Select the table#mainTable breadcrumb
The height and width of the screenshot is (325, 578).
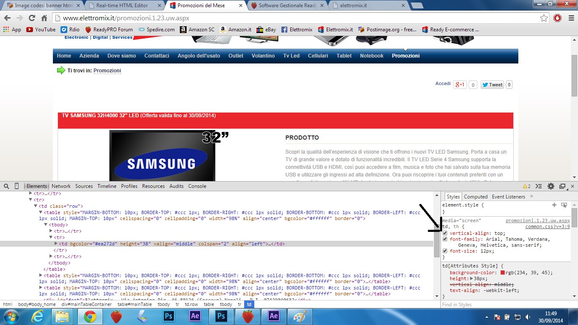tap(135, 305)
